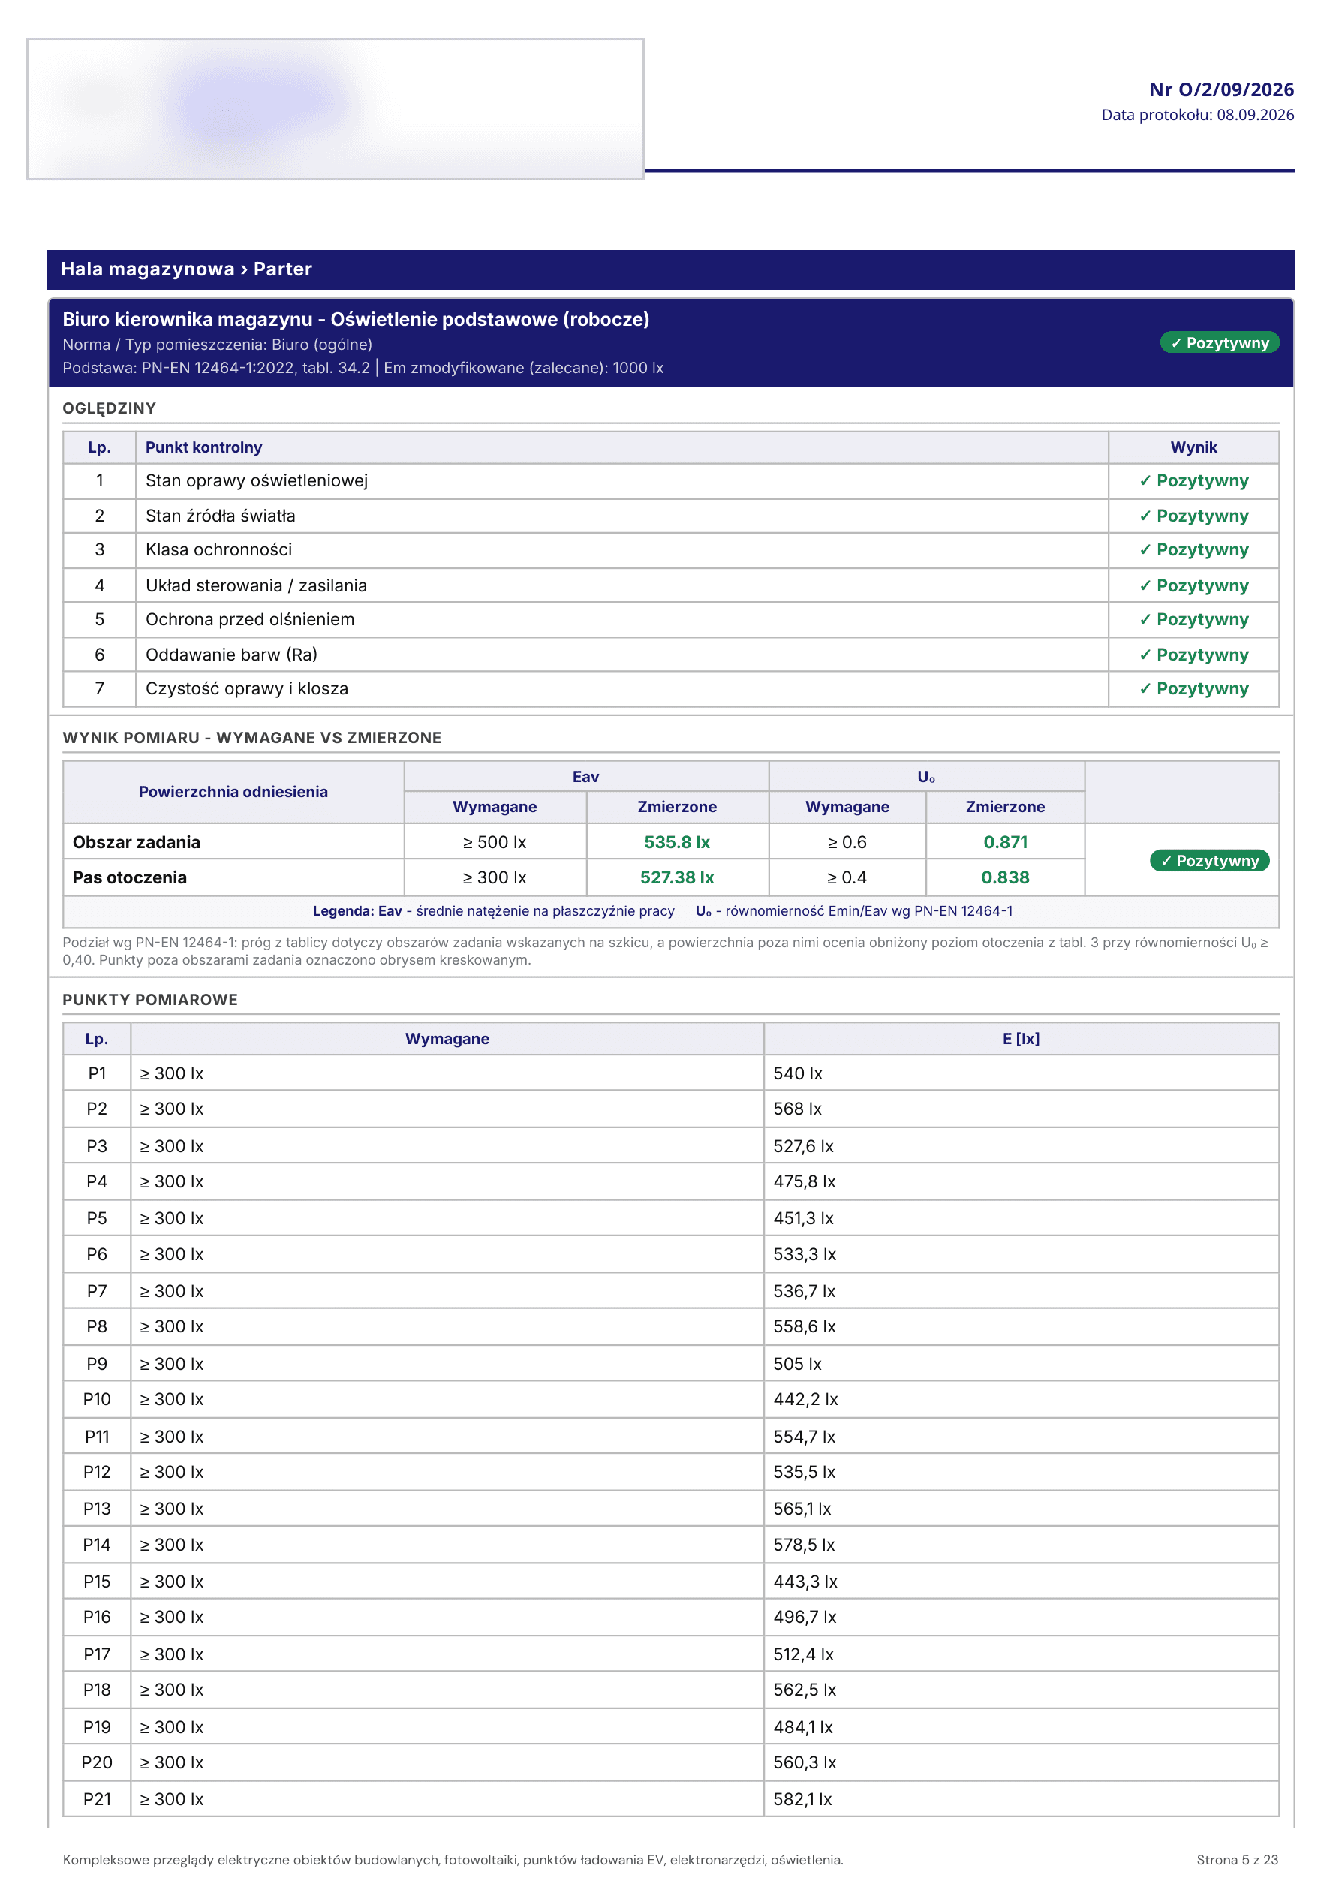Select the Pas otoczenia row label
Image resolution: width=1342 pixels, height=1896 pixels.
tap(130, 877)
